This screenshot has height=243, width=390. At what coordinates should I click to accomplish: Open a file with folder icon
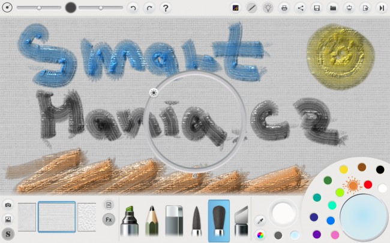(333, 8)
